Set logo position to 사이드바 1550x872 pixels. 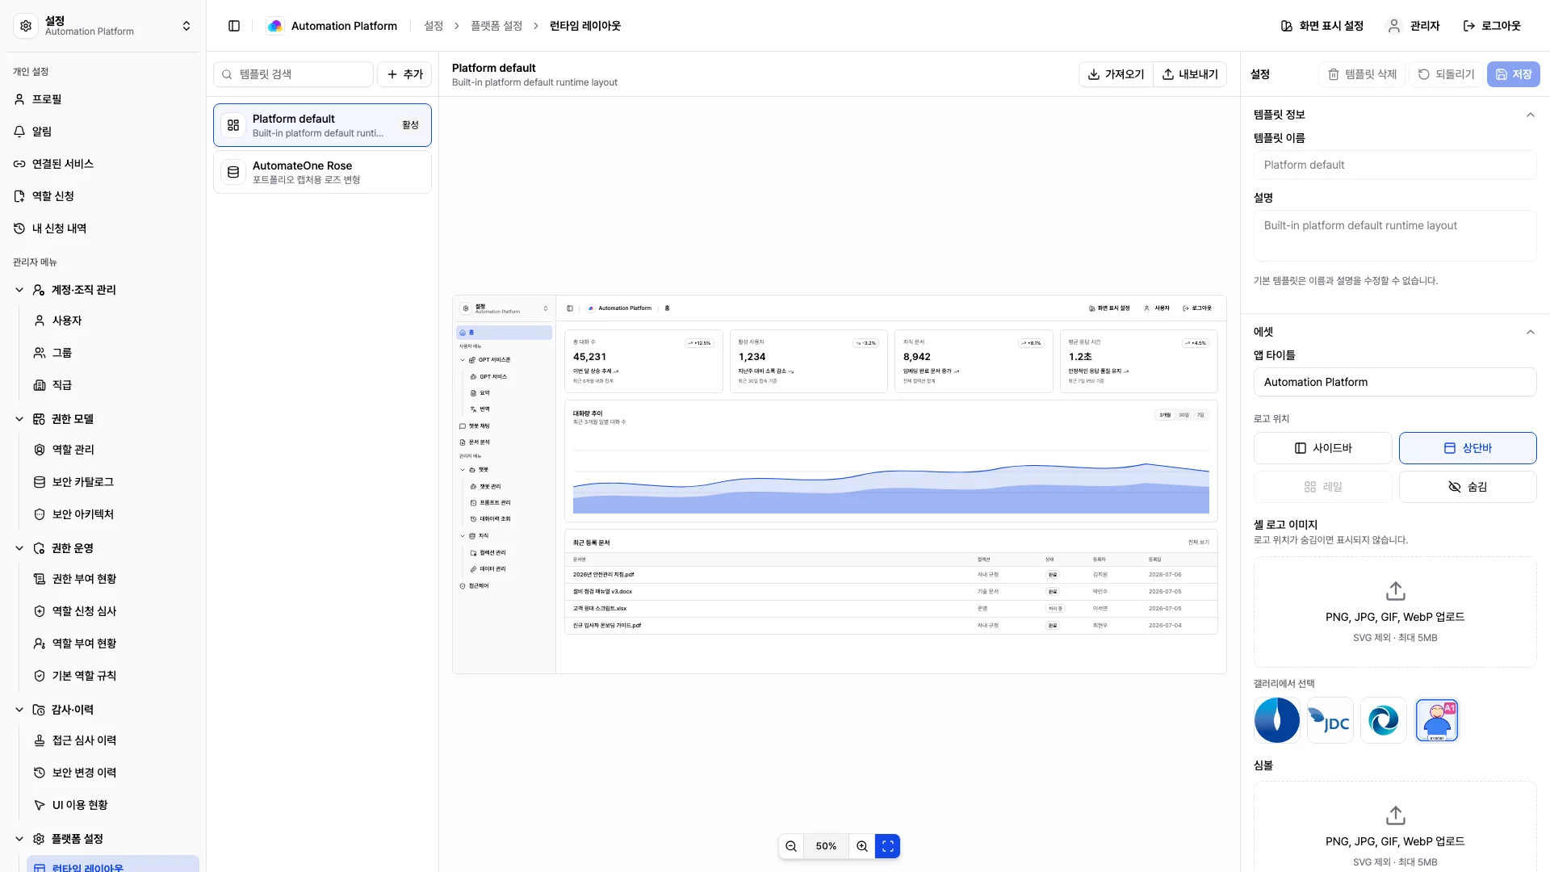(1322, 448)
